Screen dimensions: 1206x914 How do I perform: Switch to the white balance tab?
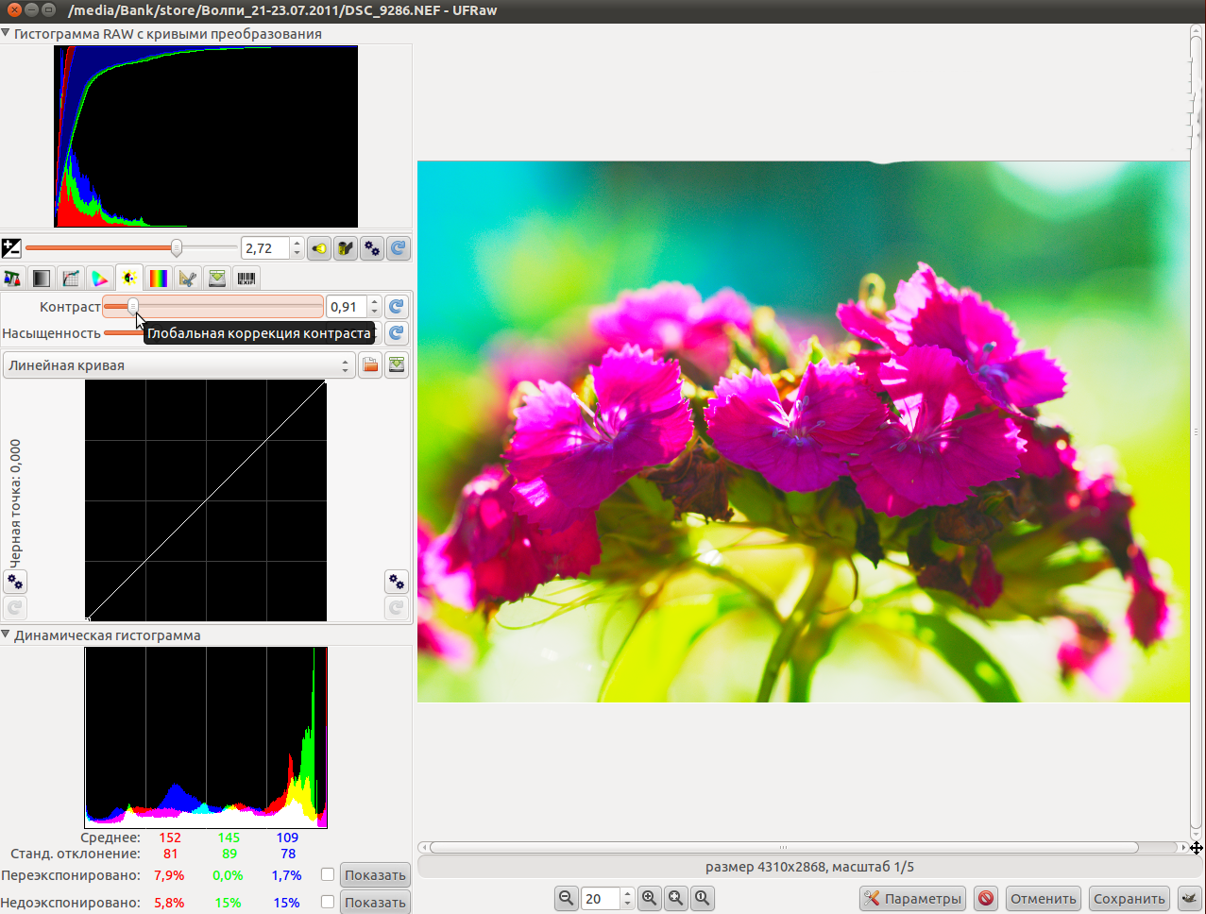12,278
